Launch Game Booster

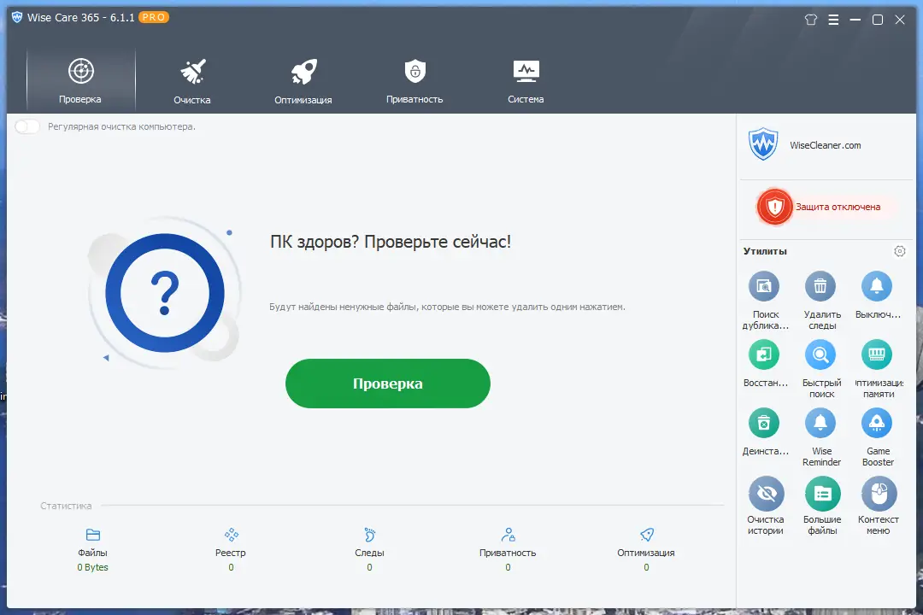tap(877, 423)
